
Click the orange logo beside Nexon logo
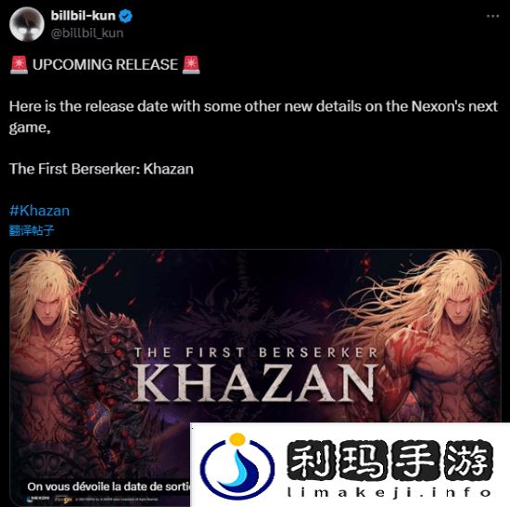[63, 499]
